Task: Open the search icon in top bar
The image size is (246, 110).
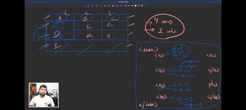Action: (x=40, y=2)
